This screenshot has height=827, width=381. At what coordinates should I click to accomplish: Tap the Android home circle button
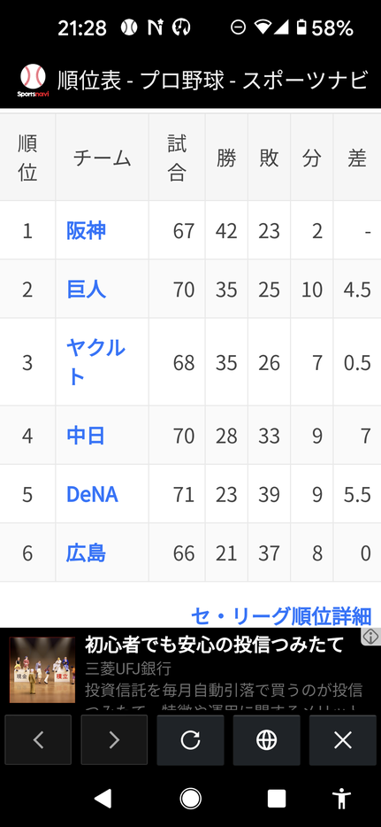point(191,799)
